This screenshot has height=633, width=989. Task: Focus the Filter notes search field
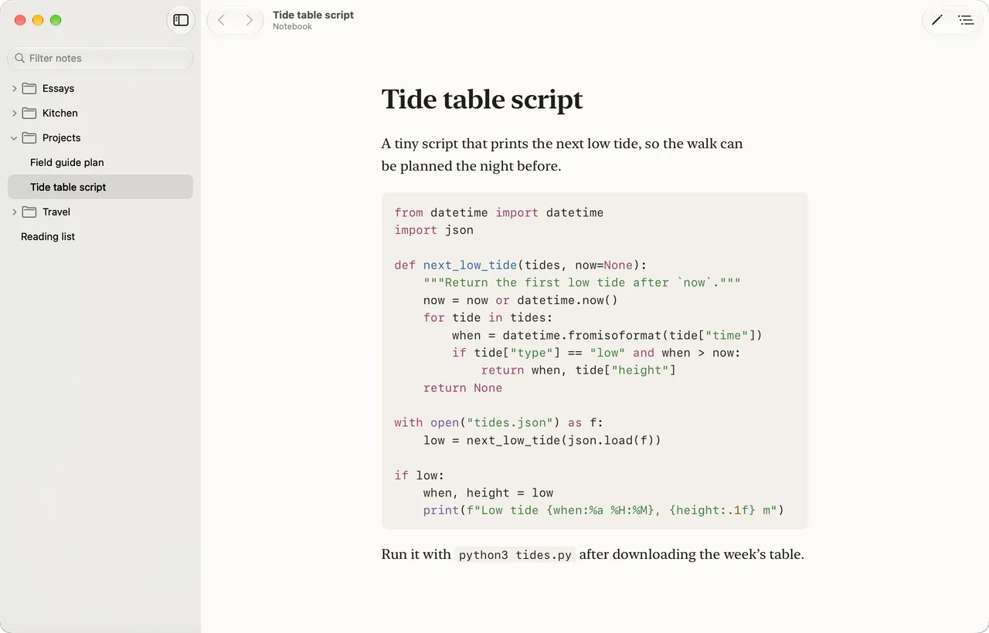coord(100,58)
